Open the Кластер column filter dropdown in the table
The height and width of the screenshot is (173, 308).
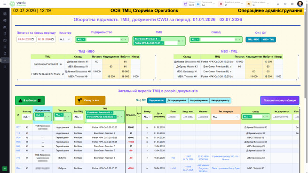pos(27,117)
